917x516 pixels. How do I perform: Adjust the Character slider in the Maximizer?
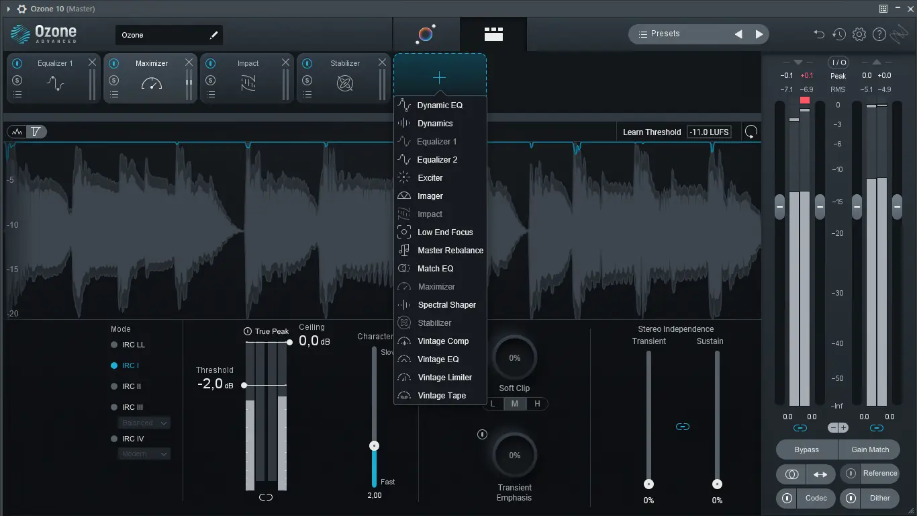point(374,445)
